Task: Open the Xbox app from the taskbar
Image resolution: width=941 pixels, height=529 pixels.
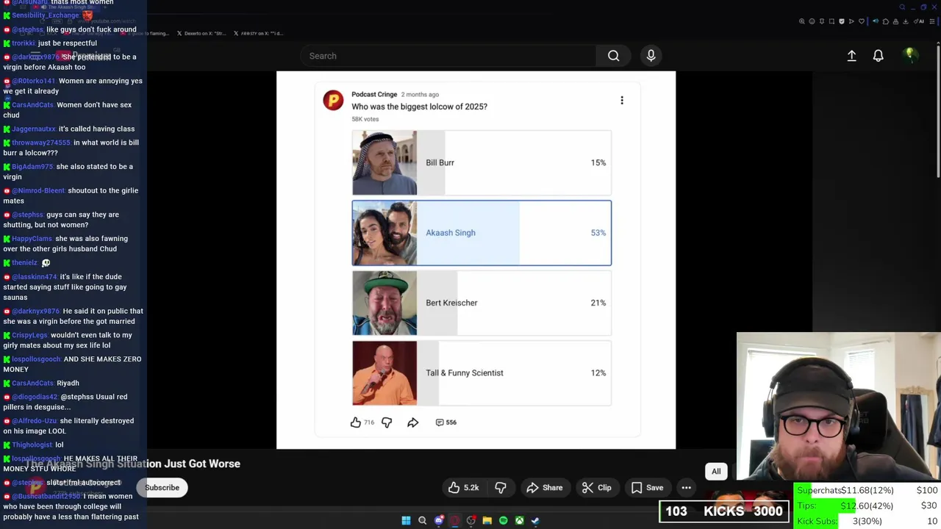Action: (520, 520)
